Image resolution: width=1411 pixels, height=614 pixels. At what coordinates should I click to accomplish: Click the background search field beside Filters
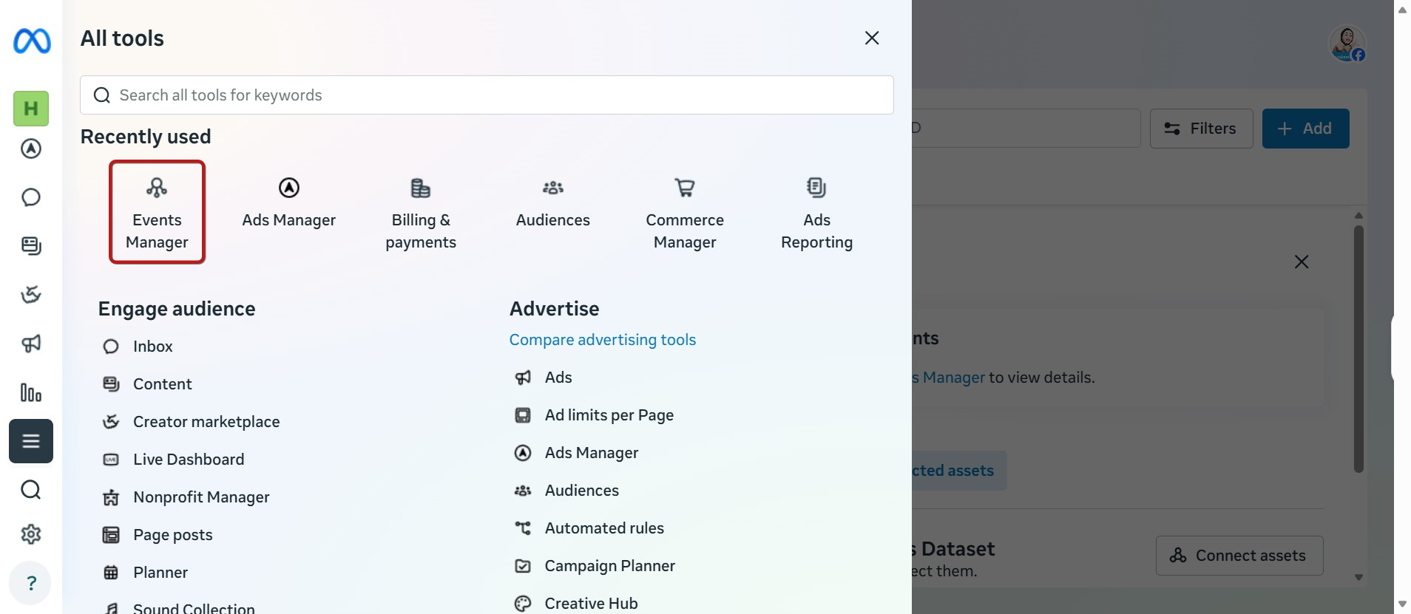(x=1026, y=129)
